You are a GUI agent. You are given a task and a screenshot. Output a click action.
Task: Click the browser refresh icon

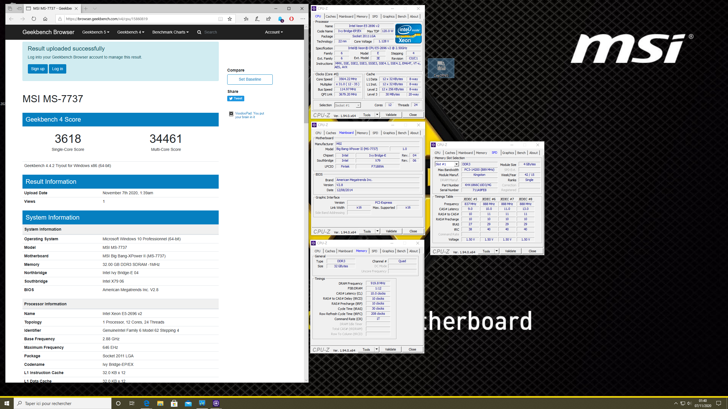[x=34, y=19]
